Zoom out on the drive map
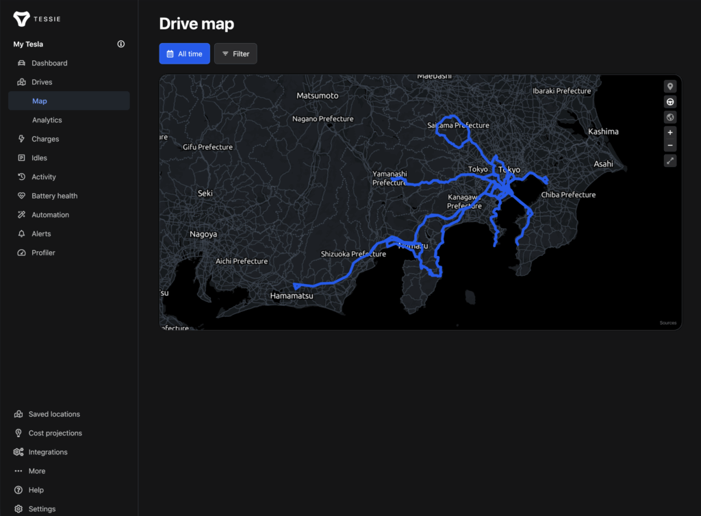701x516 pixels. tap(670, 145)
